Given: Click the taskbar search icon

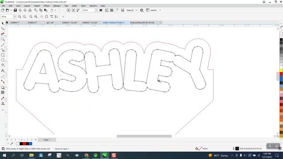Looking at the screenshot, I should click(13, 155).
